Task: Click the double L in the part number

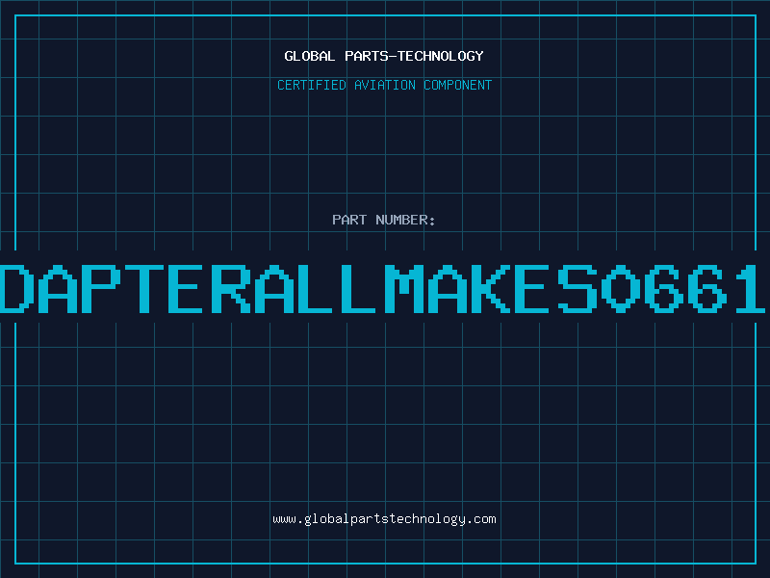Action: click(337, 289)
